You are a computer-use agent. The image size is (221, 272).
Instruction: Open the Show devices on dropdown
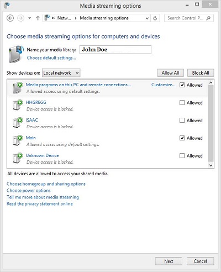pos(61,73)
